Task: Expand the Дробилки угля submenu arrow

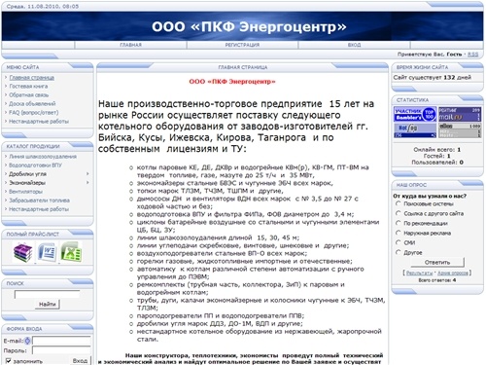Action: point(87,174)
